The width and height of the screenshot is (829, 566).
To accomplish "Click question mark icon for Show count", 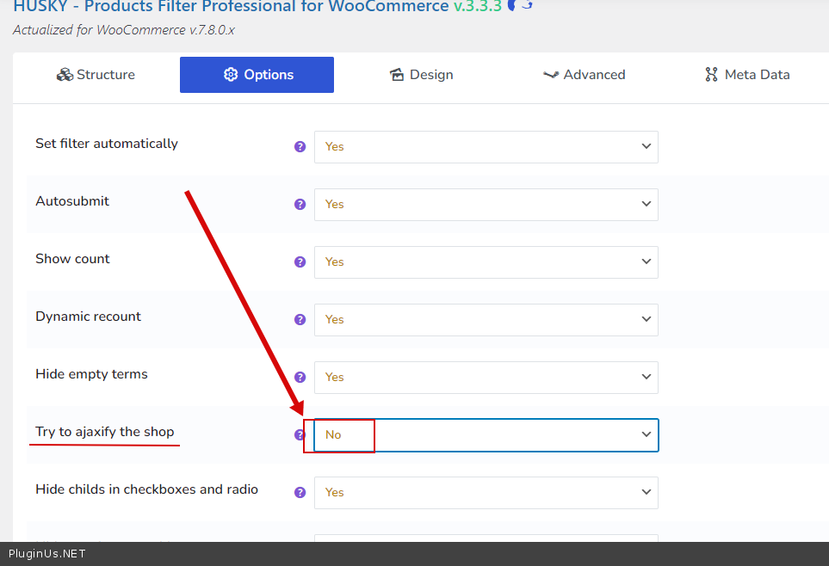I will click(300, 262).
